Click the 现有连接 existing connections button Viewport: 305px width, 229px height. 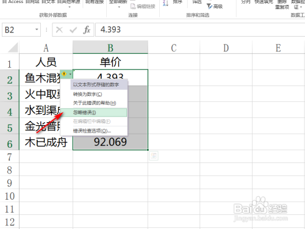(x=95, y=2)
